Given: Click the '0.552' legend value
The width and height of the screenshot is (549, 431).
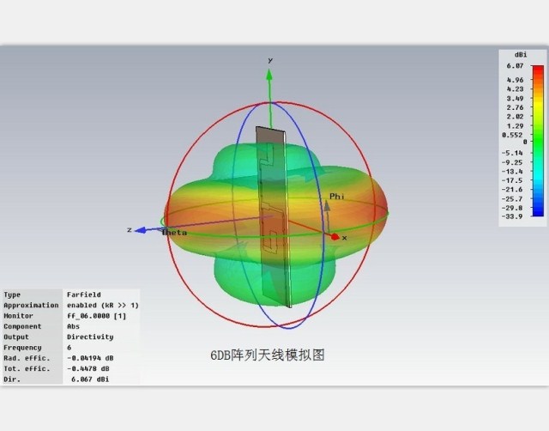Looking at the screenshot, I should (512, 135).
